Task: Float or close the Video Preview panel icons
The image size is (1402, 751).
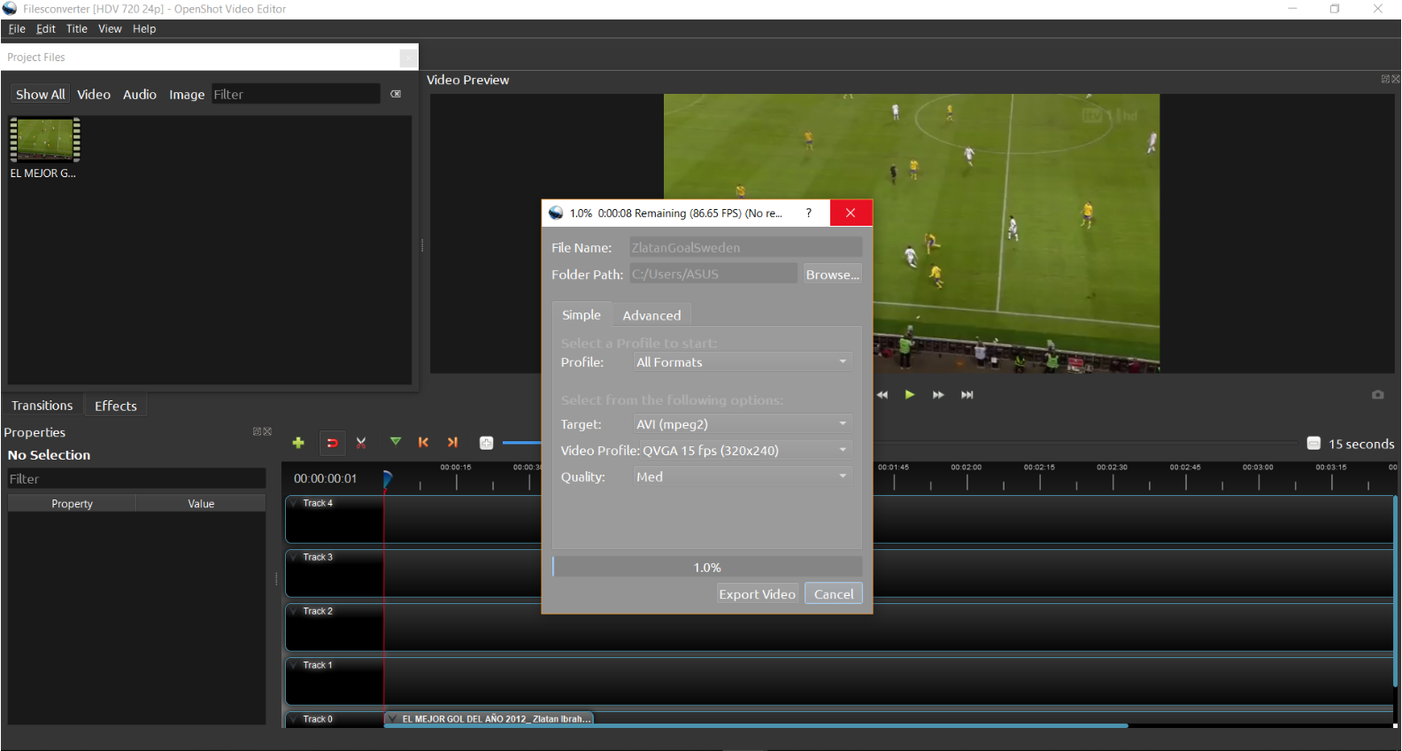Action: 1390,79
